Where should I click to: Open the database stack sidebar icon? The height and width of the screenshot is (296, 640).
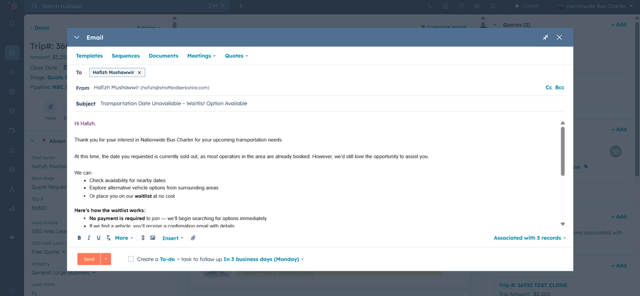12,169
